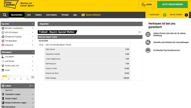Click the LOGIN button
Screen dimensions: 191x108
coord(147,5)
